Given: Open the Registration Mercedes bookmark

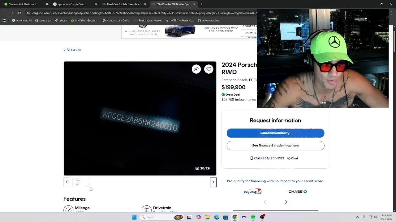Looking at the screenshot, I should (148, 21).
